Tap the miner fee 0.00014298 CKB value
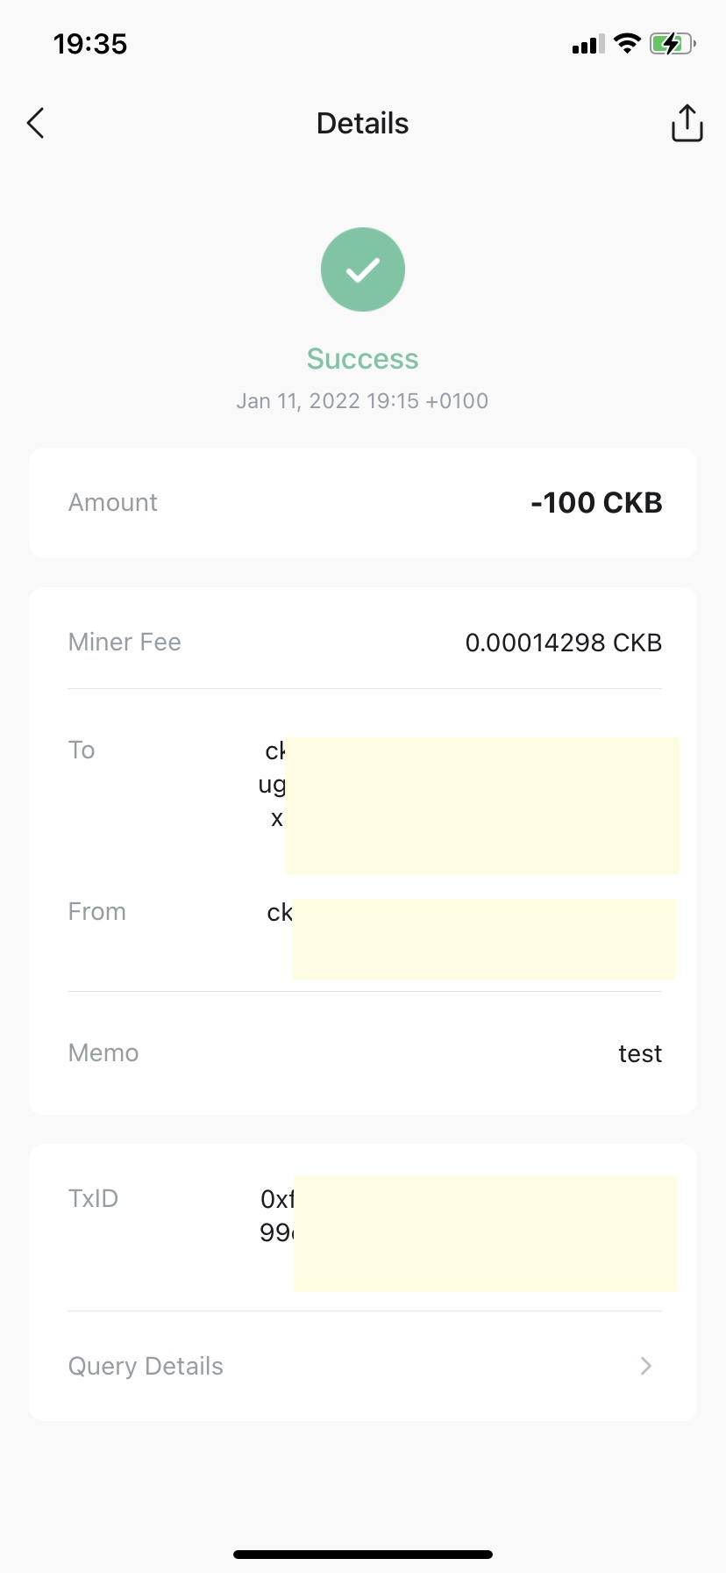This screenshot has height=1573, width=726. 563,643
